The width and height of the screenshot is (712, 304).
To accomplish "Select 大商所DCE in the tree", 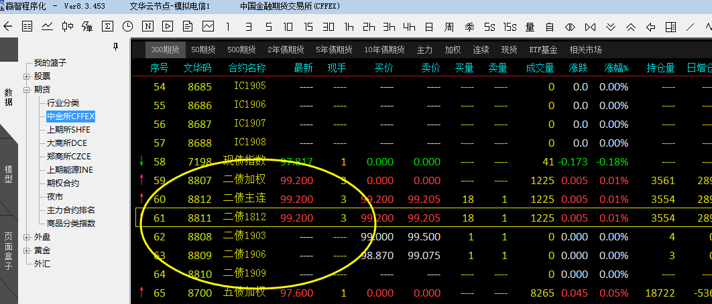I will (x=67, y=143).
